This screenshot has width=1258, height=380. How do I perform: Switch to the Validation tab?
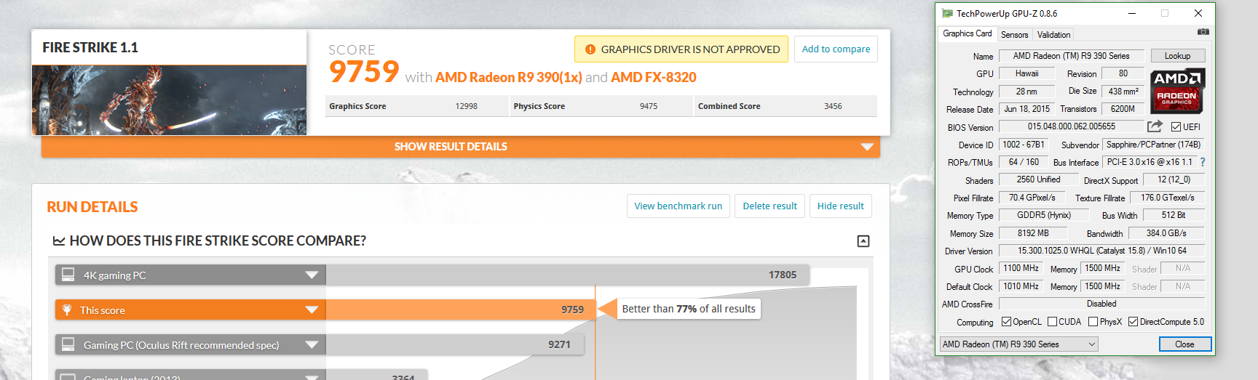(1053, 35)
